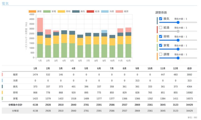Screen dimensions: 201x120
Task: Click the 電気 section heading
Action: 5,3
